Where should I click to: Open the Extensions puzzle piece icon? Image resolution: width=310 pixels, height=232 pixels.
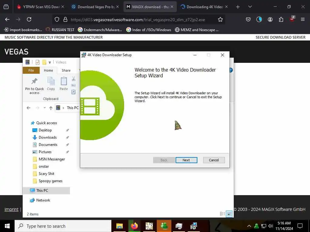coord(281,19)
